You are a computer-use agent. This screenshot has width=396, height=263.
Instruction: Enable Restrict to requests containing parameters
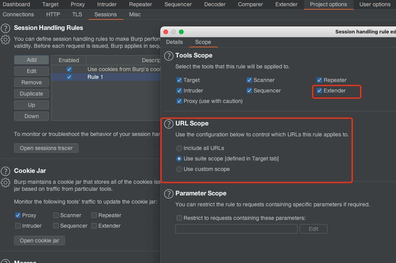(x=179, y=218)
